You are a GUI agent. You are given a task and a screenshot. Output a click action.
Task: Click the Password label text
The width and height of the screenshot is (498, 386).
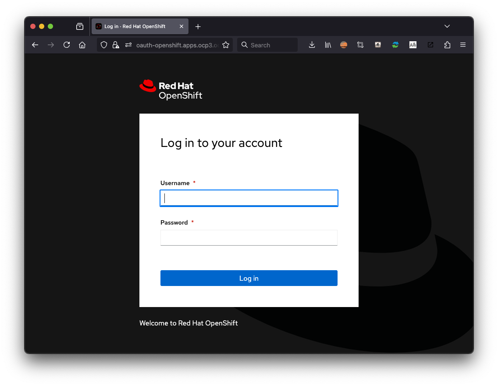point(174,222)
